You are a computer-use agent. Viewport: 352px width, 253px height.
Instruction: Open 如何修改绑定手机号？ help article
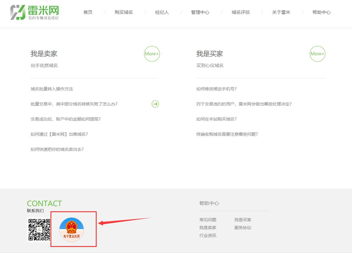(x=216, y=89)
